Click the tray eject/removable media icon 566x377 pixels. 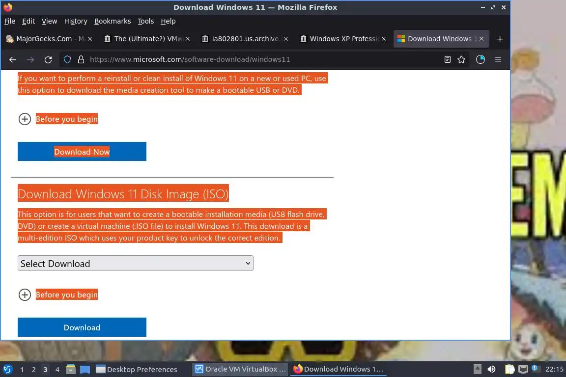pyautogui.click(x=477, y=369)
